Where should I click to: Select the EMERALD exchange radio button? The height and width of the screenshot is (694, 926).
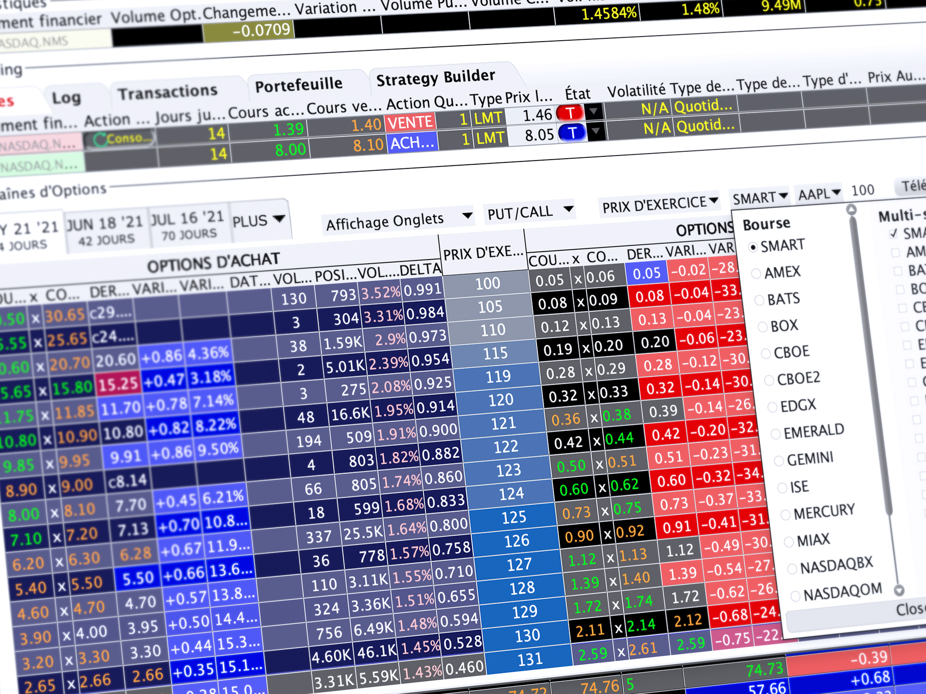tap(776, 434)
